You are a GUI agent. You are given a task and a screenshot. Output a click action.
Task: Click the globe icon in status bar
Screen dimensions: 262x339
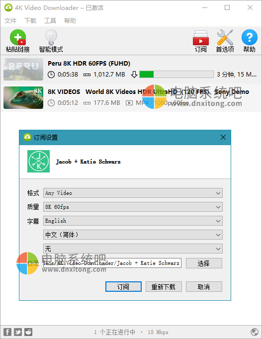(x=255, y=332)
